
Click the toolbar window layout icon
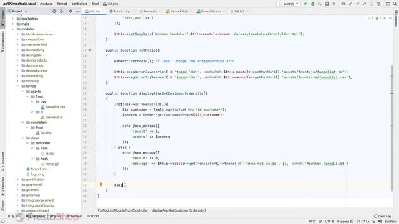388,4
